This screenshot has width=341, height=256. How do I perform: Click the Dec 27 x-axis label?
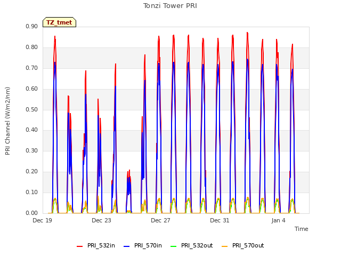tap(160, 220)
